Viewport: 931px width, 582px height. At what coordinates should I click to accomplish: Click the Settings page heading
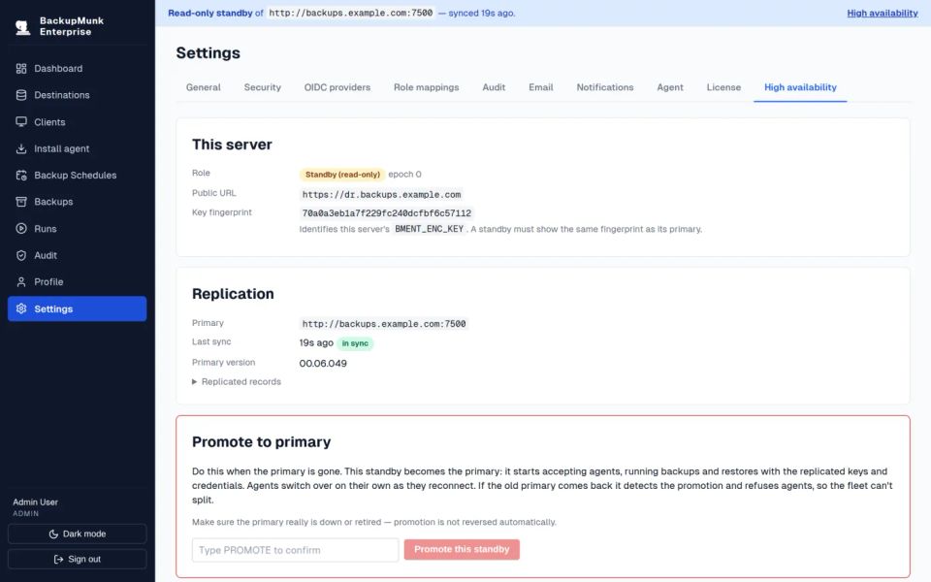(x=208, y=52)
